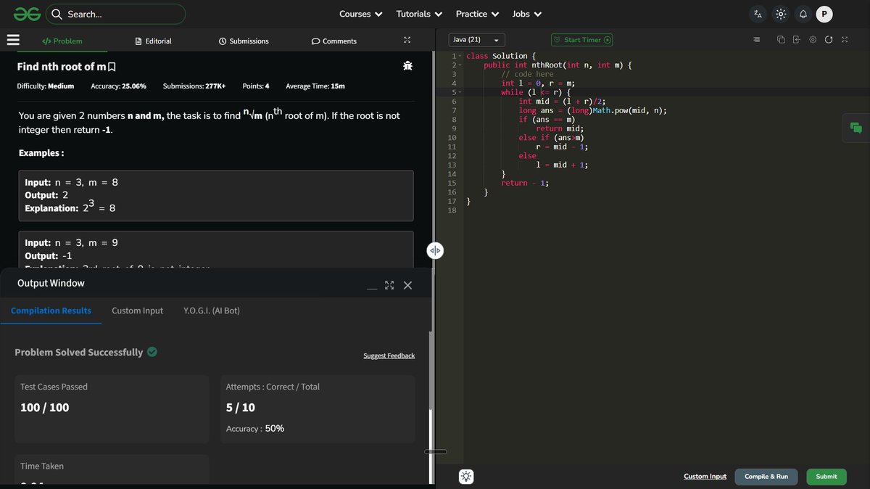Bookmark the Find nth root of m problem
Screen dimensions: 870x489
pos(112,67)
